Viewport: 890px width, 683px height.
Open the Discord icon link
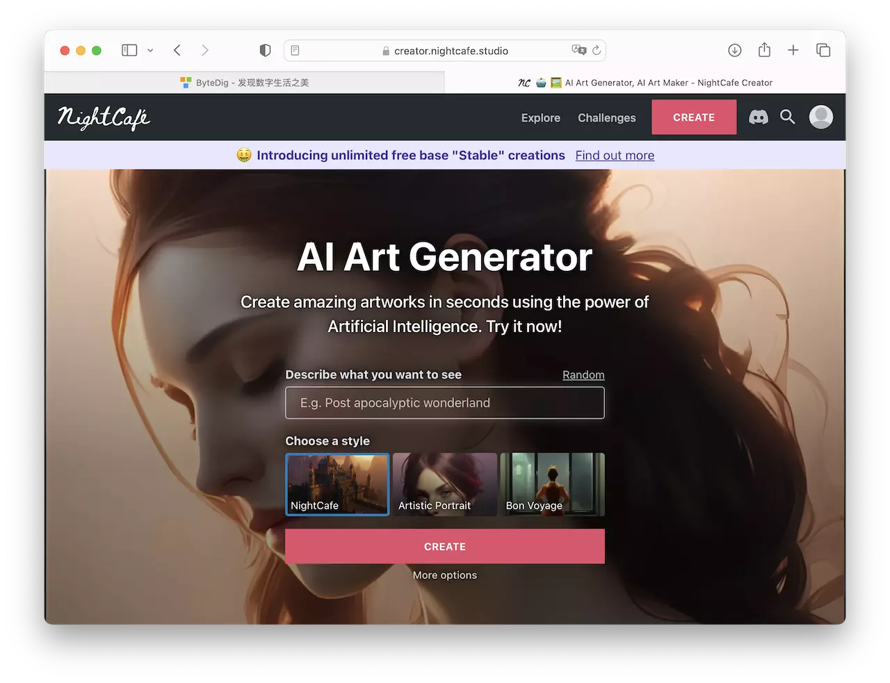point(759,117)
